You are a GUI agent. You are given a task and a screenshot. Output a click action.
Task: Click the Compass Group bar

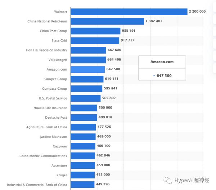click(86, 89)
